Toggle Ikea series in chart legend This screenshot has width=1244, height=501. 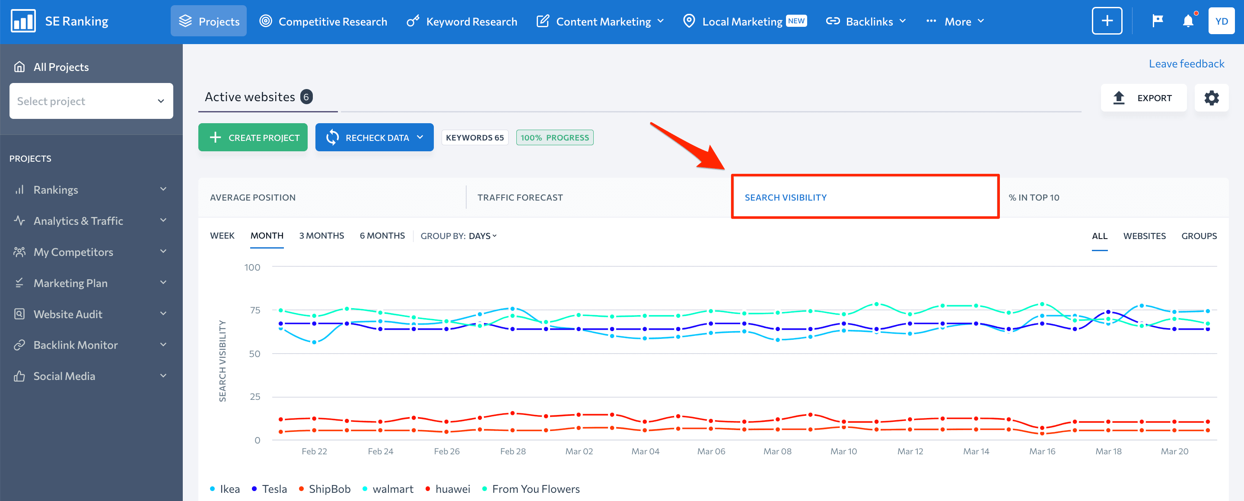click(x=225, y=489)
